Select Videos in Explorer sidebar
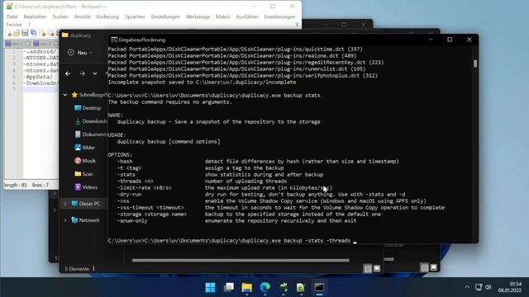 86,187
